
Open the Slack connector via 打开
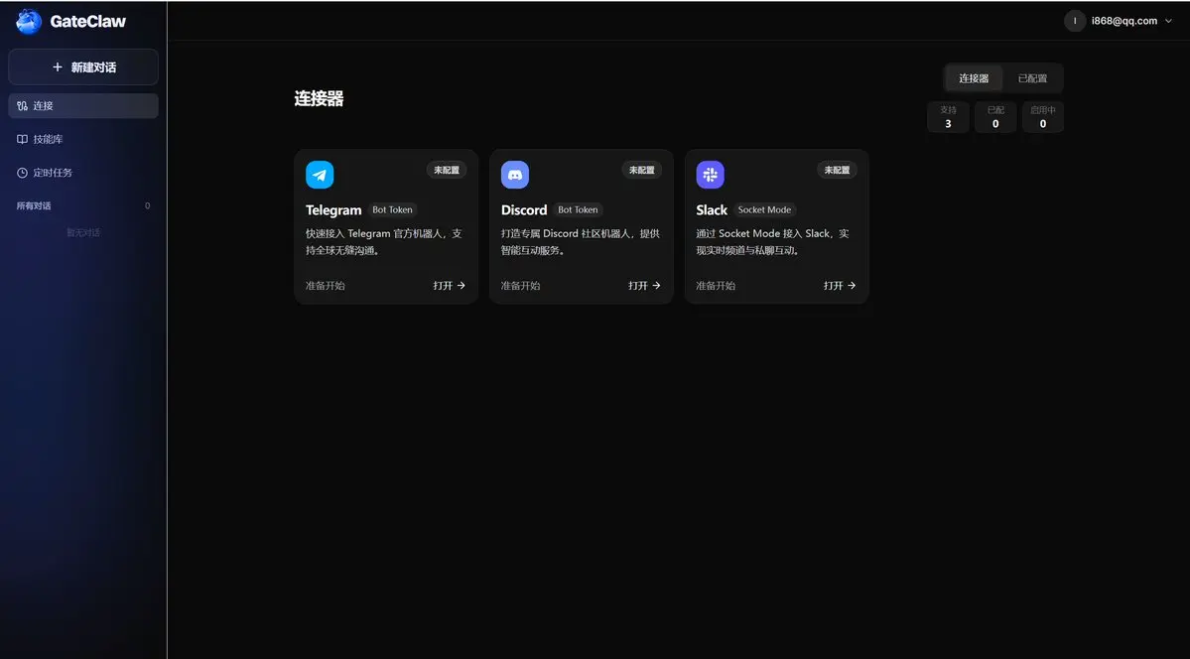840,286
